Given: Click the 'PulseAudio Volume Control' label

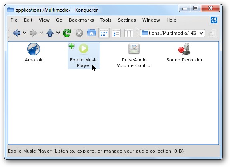Looking at the screenshot, I should (x=134, y=63).
